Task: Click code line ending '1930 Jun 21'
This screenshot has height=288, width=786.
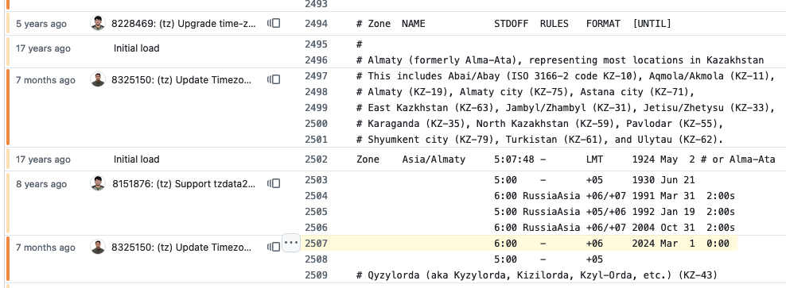Action: click(x=594, y=179)
